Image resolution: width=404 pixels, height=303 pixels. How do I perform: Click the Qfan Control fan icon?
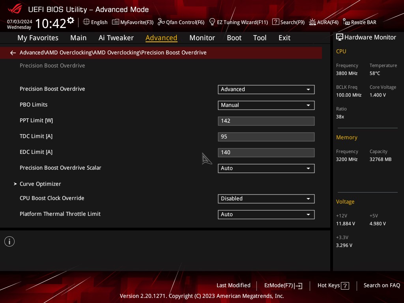point(161,22)
